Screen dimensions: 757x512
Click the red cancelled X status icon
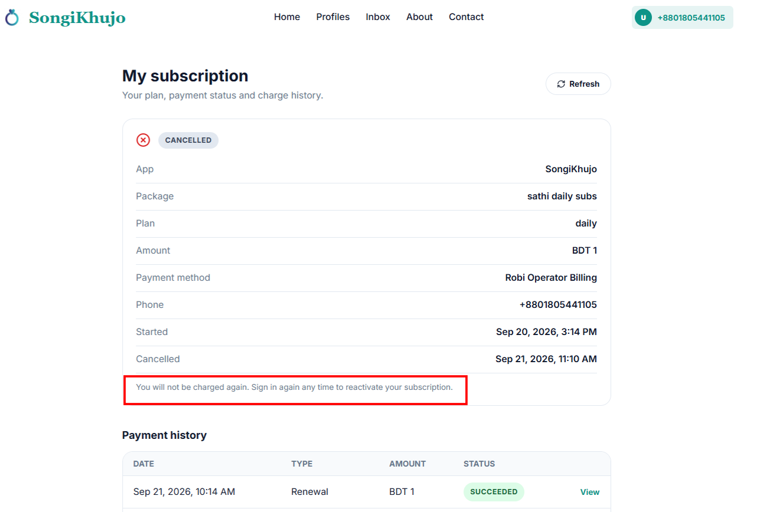tap(143, 140)
